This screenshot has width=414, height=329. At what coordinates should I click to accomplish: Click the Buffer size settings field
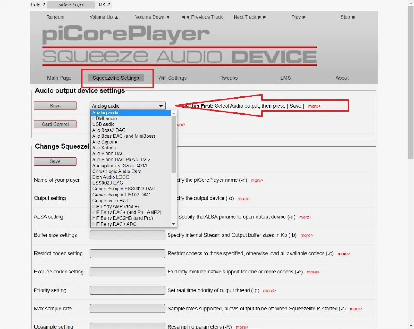127,235
